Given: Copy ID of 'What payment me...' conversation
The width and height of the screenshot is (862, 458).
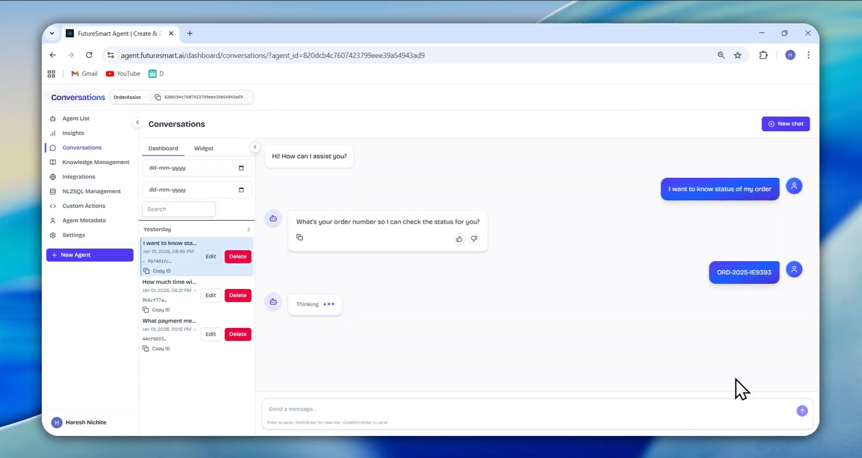Looking at the screenshot, I should coord(156,348).
